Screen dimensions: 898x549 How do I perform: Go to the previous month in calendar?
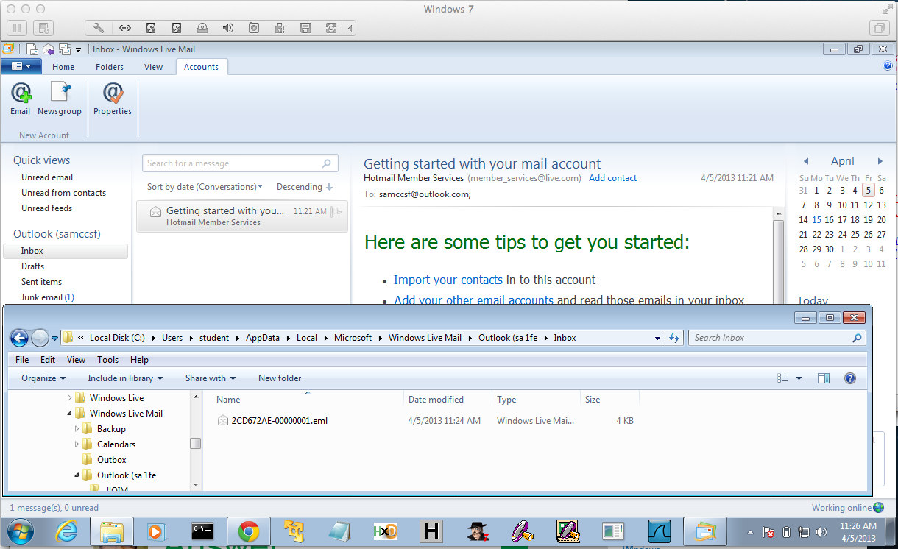click(806, 161)
